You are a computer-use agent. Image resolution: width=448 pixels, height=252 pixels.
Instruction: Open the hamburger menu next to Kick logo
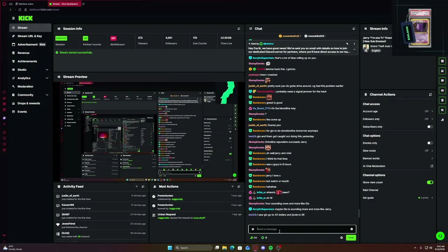tap(13, 18)
